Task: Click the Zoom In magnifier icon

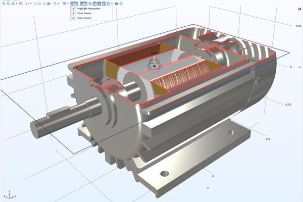Action: point(3,3)
